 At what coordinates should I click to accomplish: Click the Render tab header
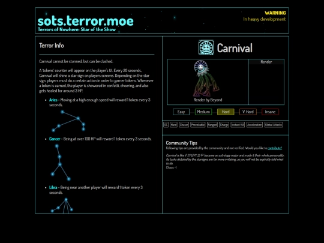266,62
